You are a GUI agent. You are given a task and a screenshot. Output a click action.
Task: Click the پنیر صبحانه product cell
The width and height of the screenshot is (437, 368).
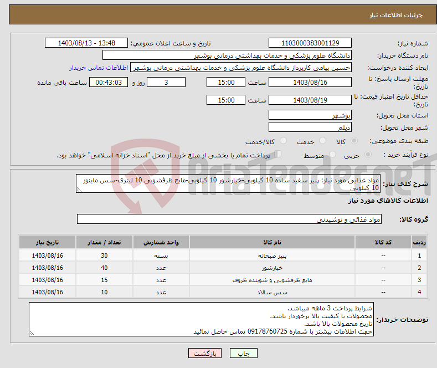click(272, 255)
